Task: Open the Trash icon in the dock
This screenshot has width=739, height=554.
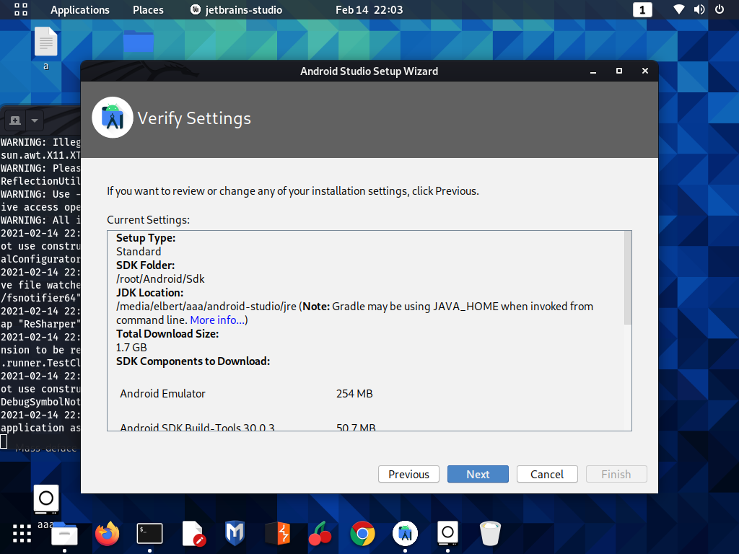Action: click(490, 534)
